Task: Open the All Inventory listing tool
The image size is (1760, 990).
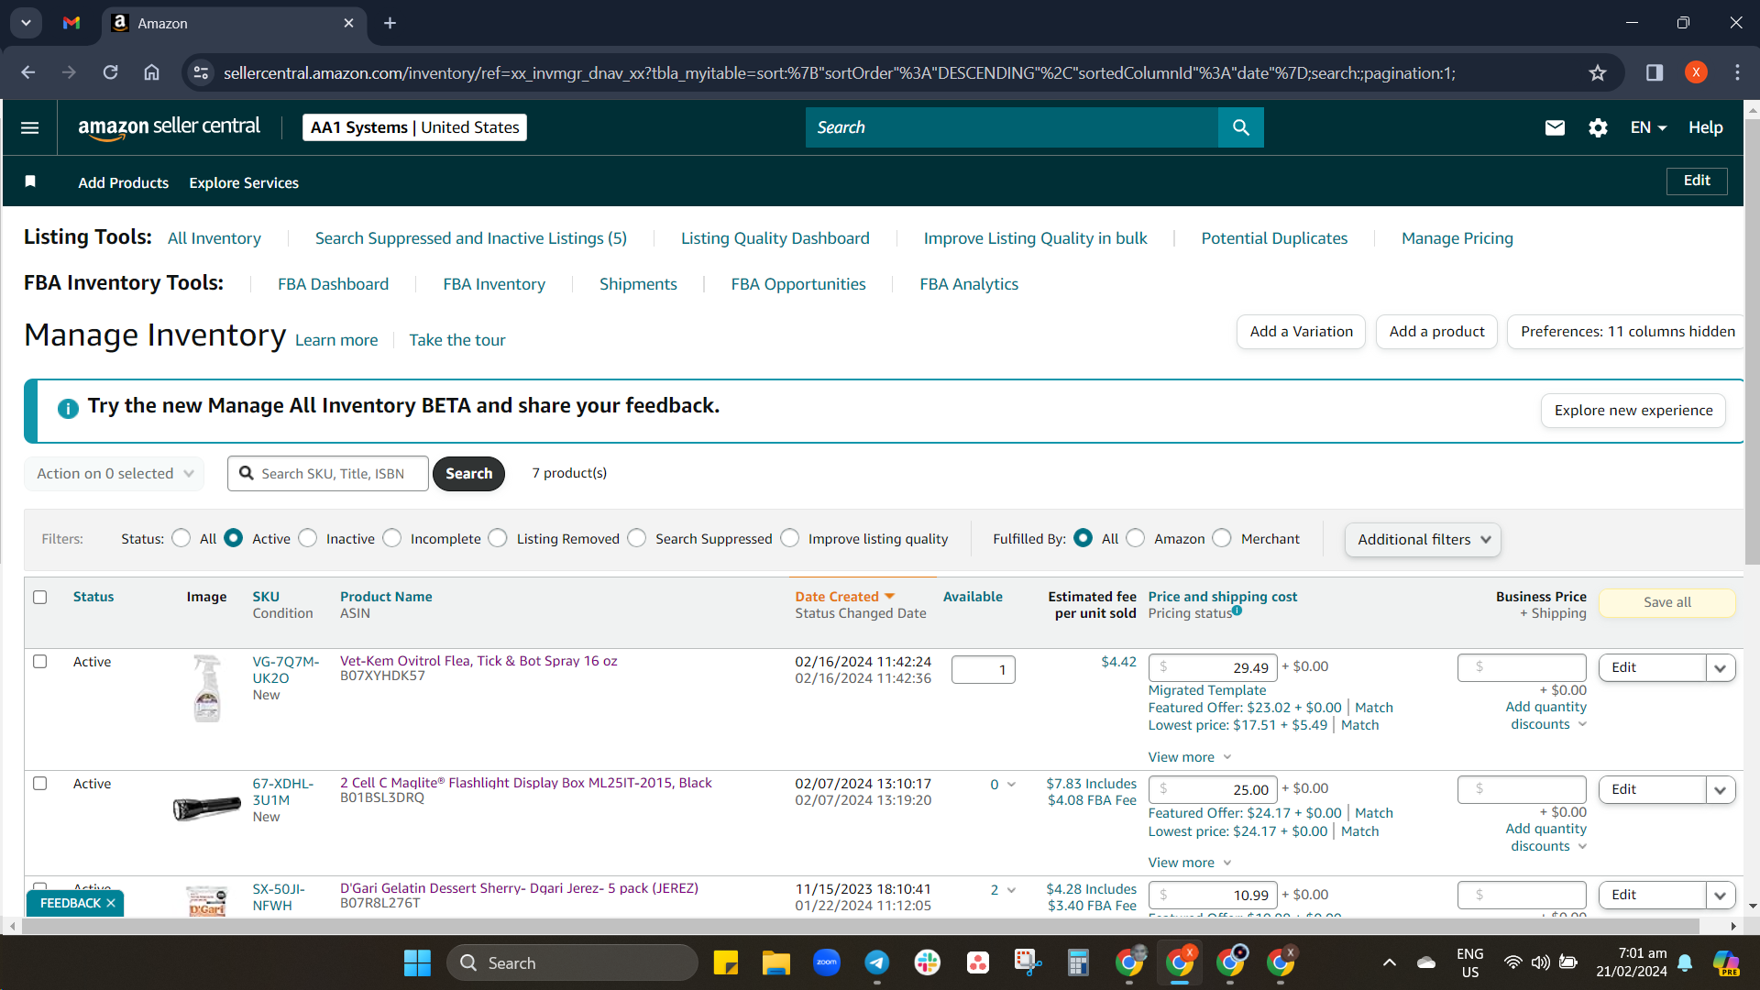Action: 214,238
